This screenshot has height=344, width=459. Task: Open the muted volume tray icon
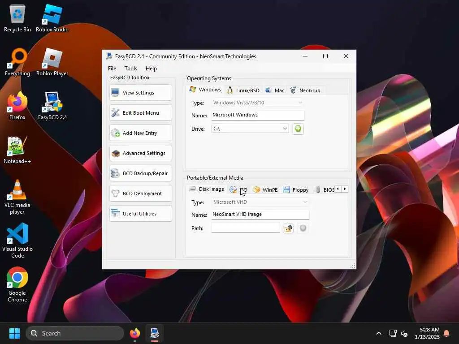click(x=404, y=333)
